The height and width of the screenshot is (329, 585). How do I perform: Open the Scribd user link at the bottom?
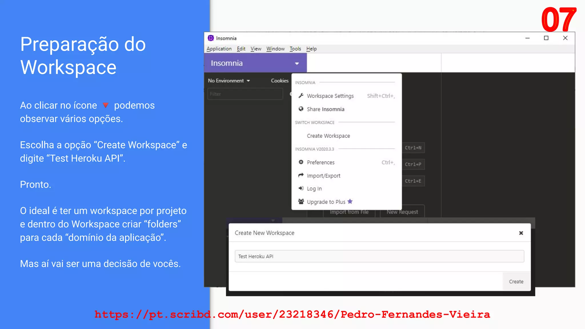coord(292,314)
